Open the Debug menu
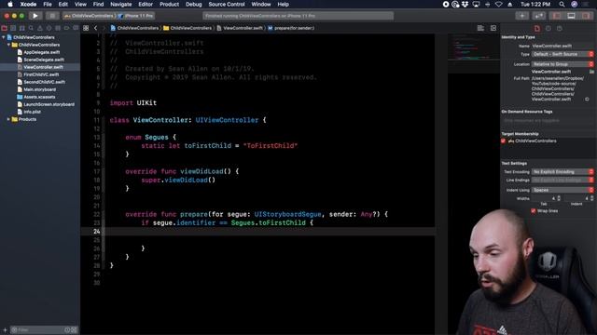Viewport: 597px width, 335px height. 193,4
